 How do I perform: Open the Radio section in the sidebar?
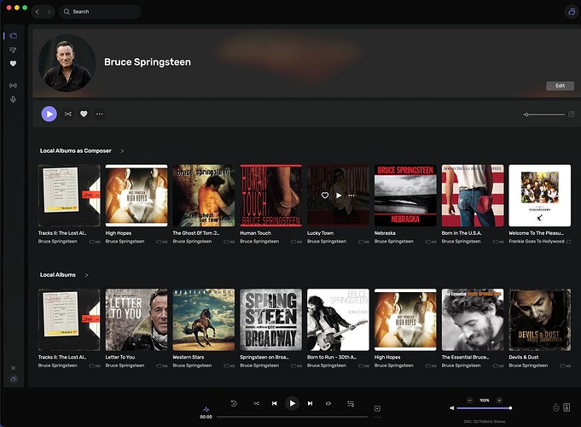click(x=13, y=85)
